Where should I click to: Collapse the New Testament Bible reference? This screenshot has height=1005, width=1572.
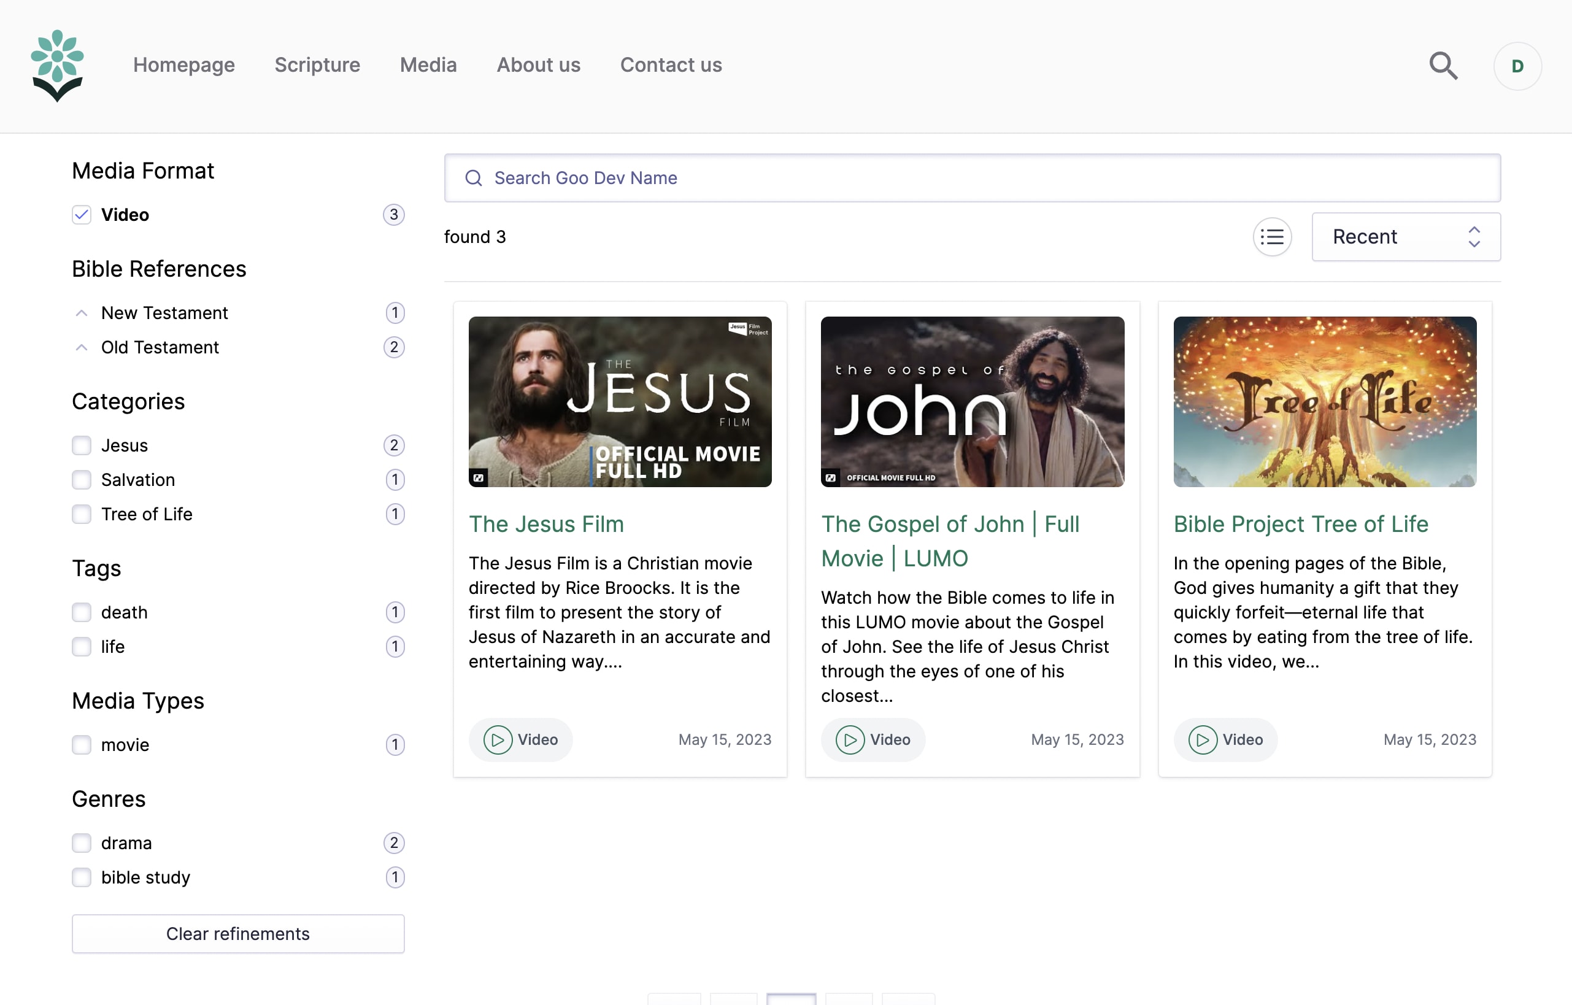pyautogui.click(x=82, y=312)
